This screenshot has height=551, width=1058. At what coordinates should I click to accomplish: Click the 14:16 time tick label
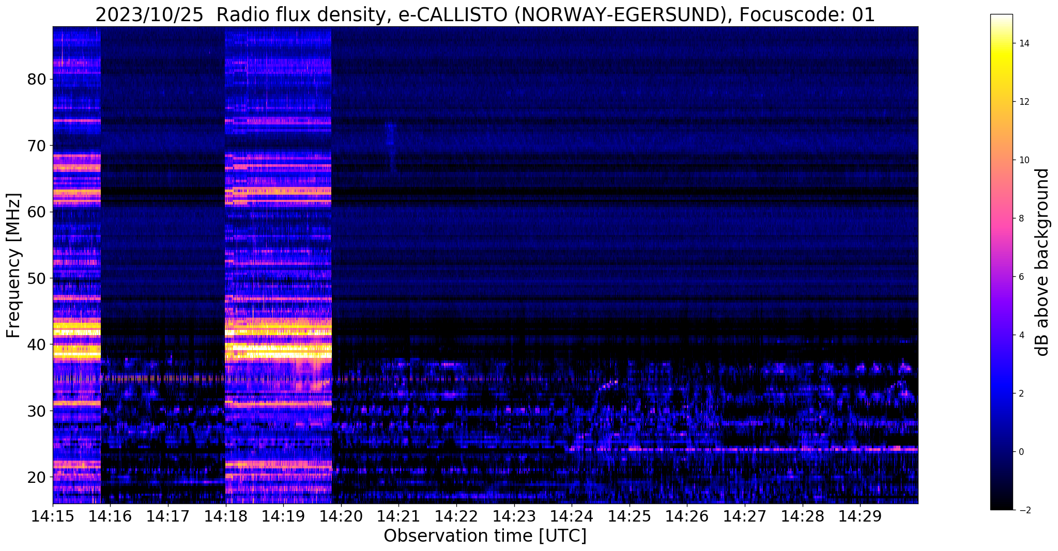click(x=110, y=516)
